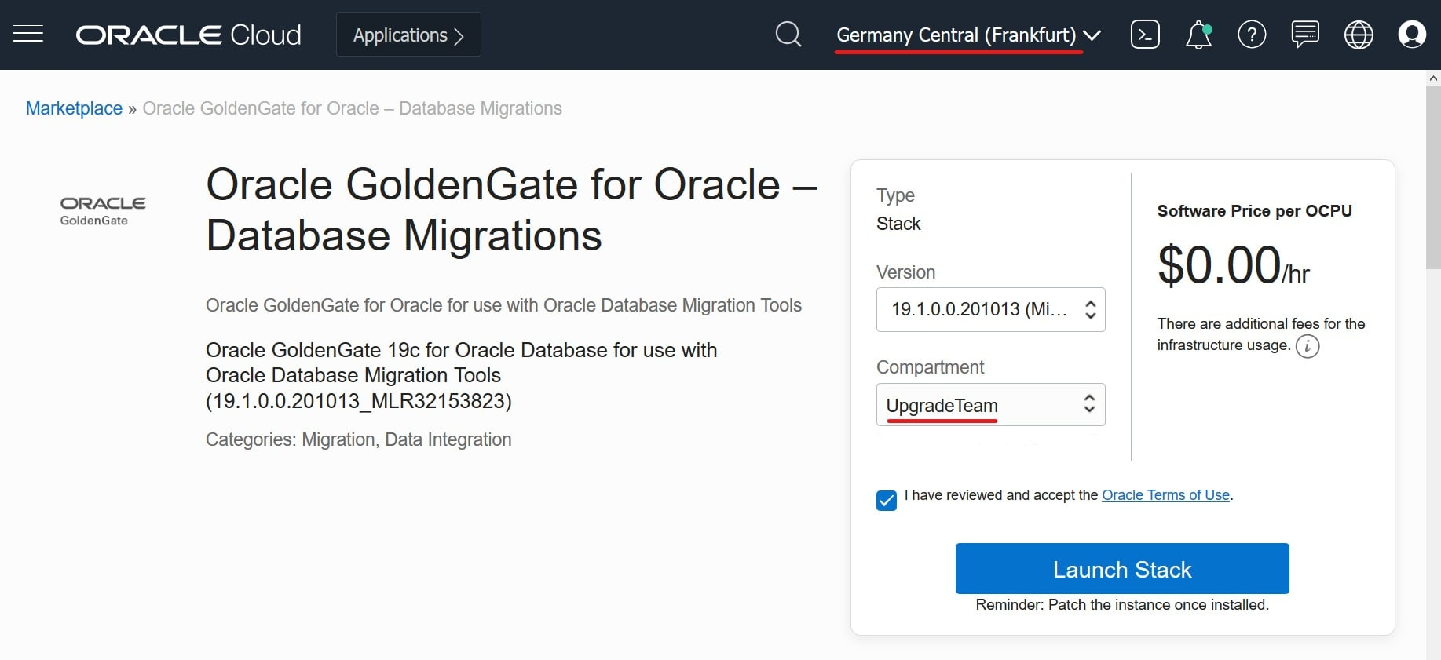Open Cloud Shell terminal icon
The height and width of the screenshot is (660, 1441).
coord(1144,35)
